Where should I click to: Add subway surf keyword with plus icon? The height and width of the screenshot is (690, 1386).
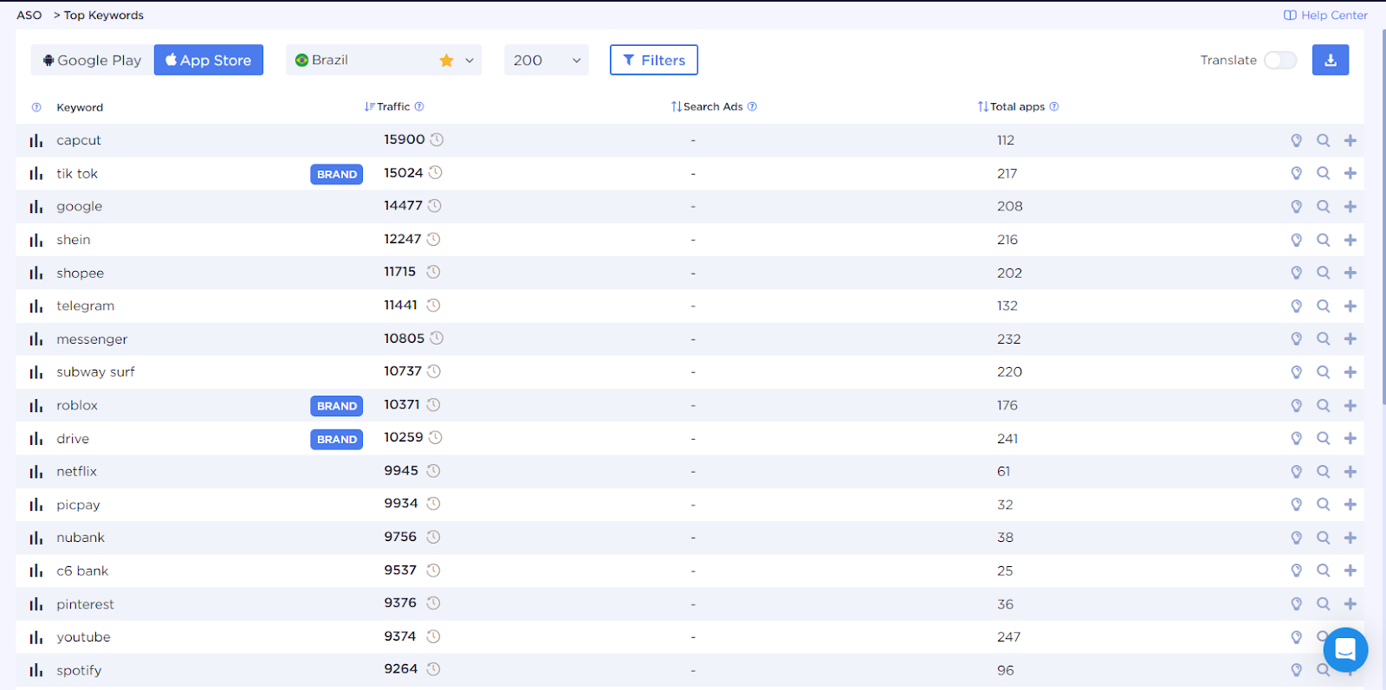pos(1350,371)
